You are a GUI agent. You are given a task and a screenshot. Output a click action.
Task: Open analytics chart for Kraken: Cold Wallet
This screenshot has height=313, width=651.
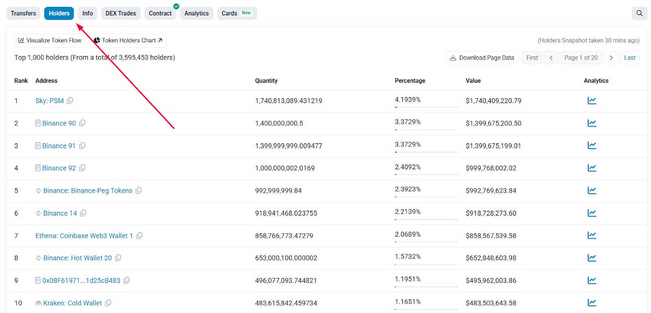[x=592, y=303]
